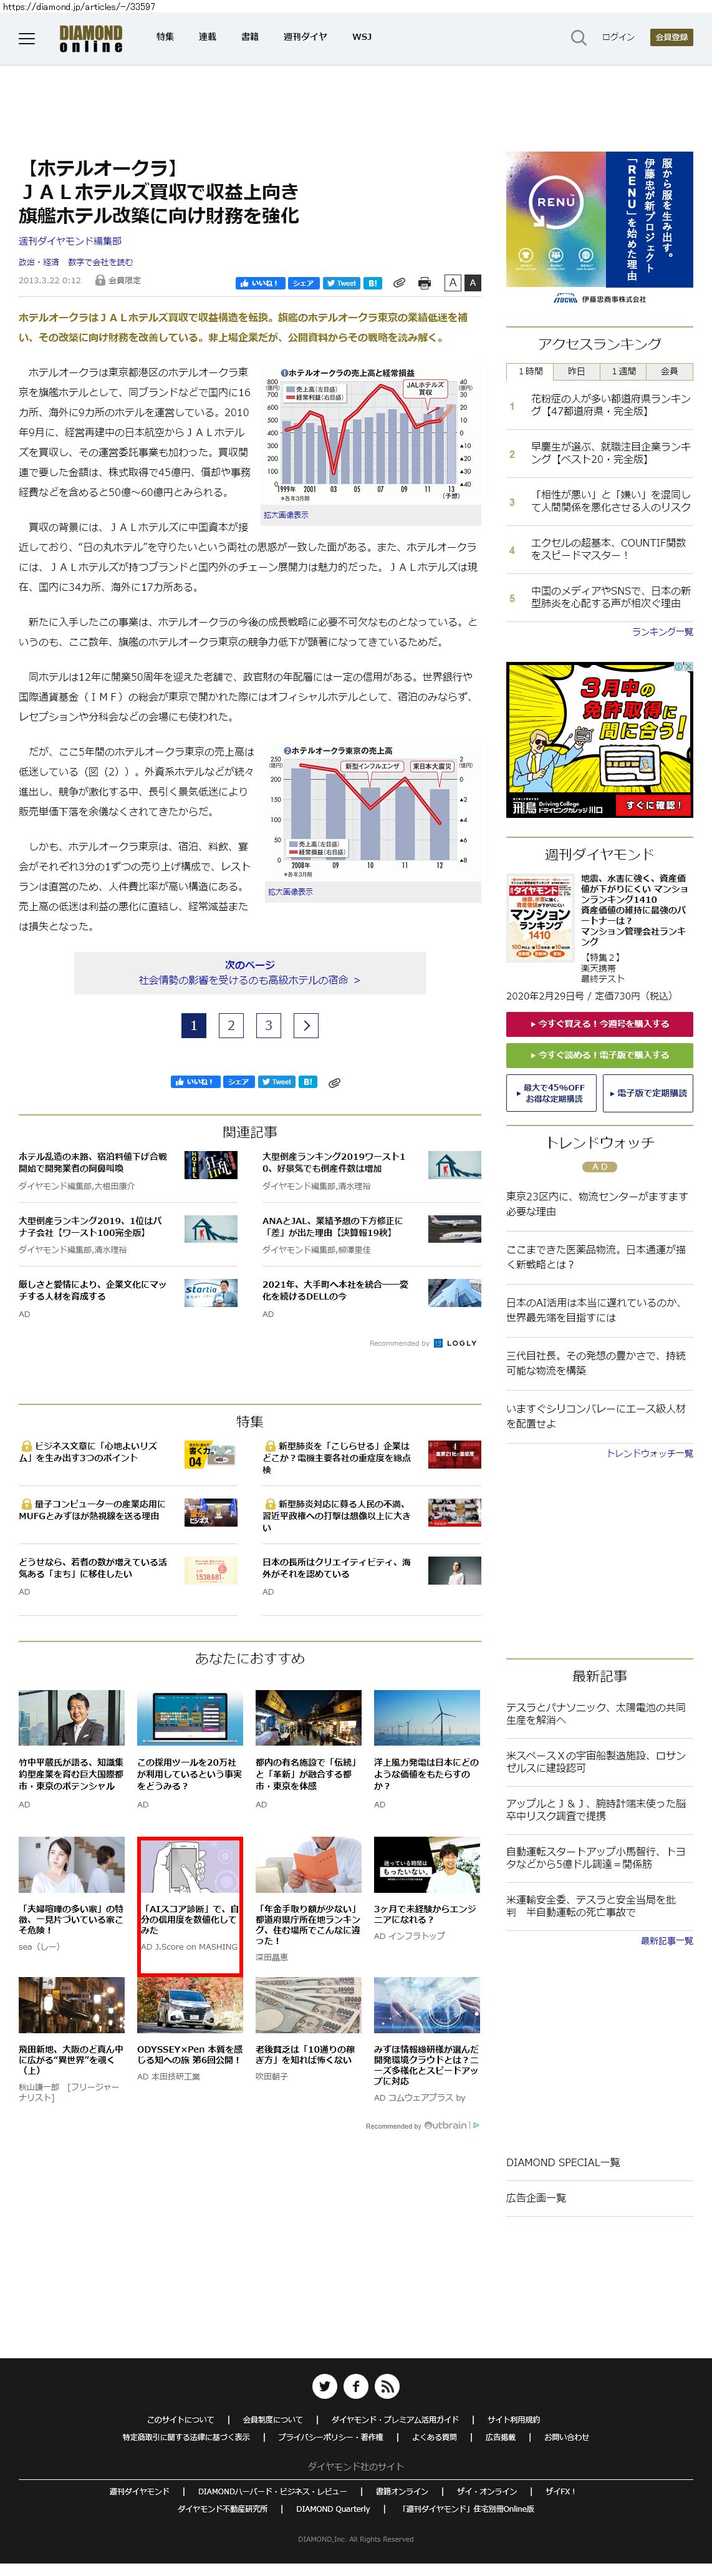Screen dimensions: 712x2576
Task: Click the ログイン link
Action: pos(617,37)
